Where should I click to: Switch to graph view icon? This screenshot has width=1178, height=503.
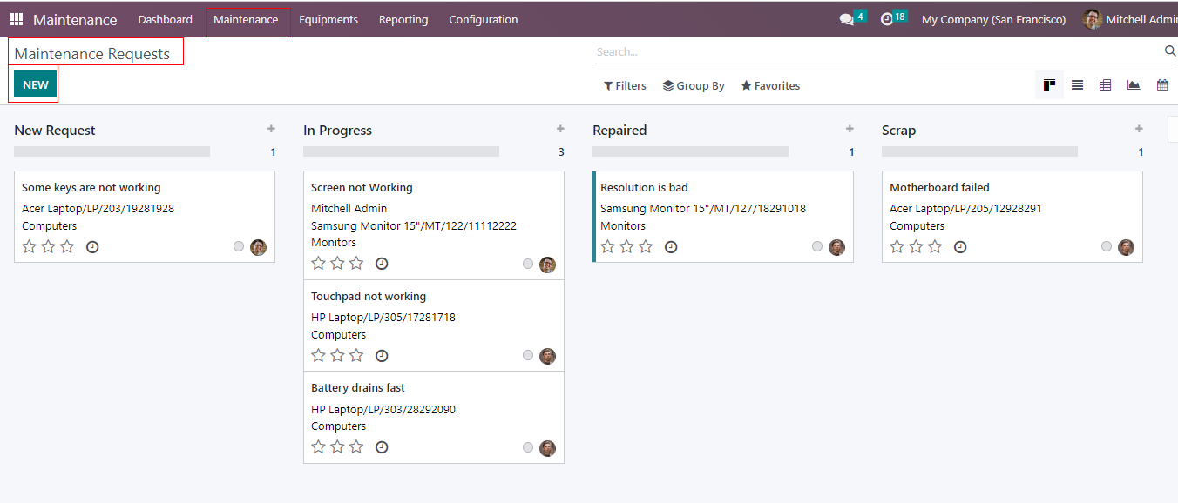1134,85
